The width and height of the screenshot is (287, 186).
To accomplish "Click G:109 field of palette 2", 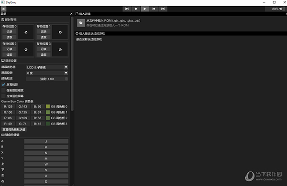I will [x=22, y=118].
